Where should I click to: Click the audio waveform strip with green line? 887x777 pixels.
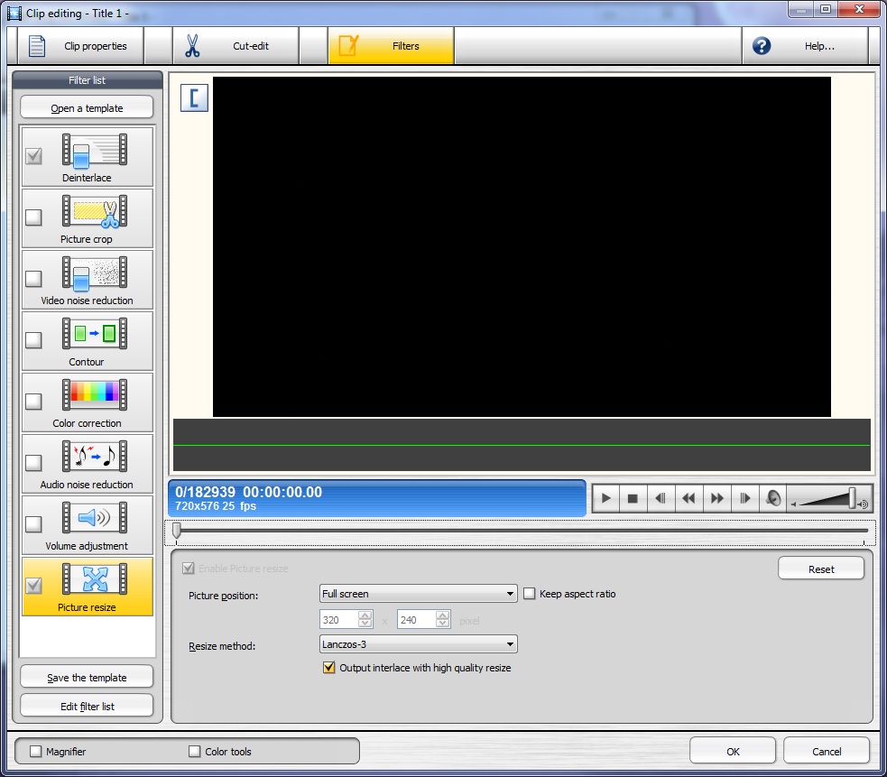pyautogui.click(x=522, y=445)
